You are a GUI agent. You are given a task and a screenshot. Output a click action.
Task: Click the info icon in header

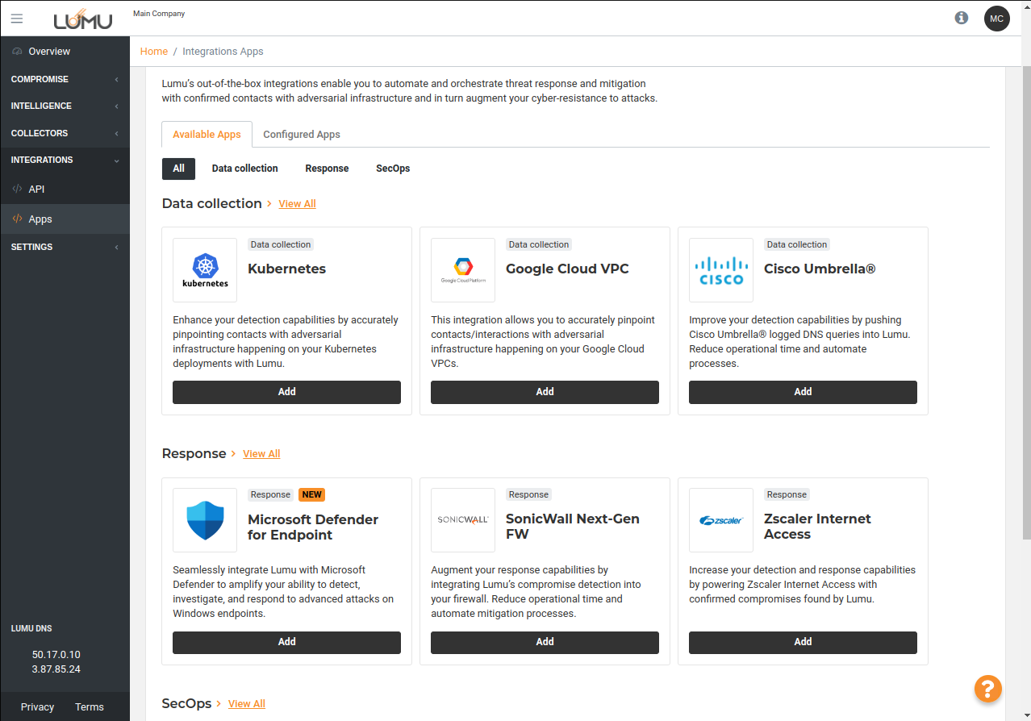tap(961, 18)
